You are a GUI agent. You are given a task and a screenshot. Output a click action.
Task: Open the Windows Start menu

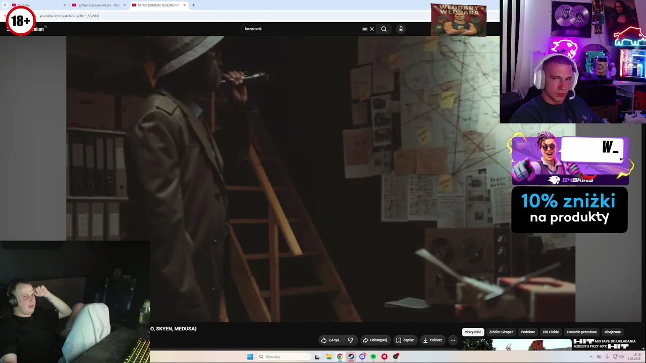pos(250,357)
